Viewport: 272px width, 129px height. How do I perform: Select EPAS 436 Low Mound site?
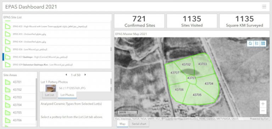click(57, 49)
